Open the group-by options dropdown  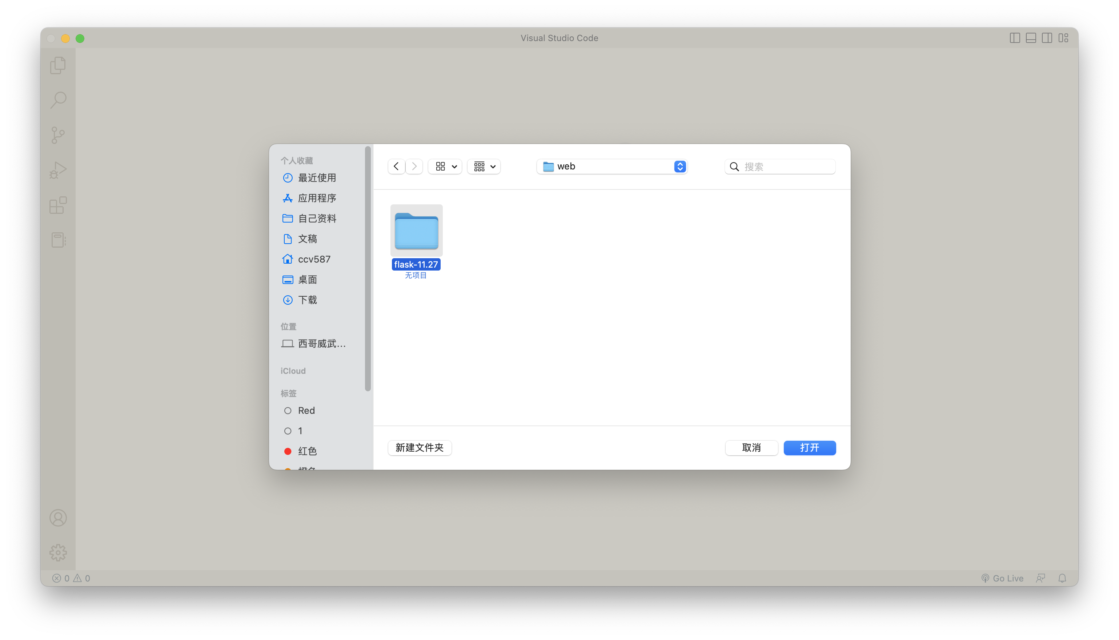point(484,167)
